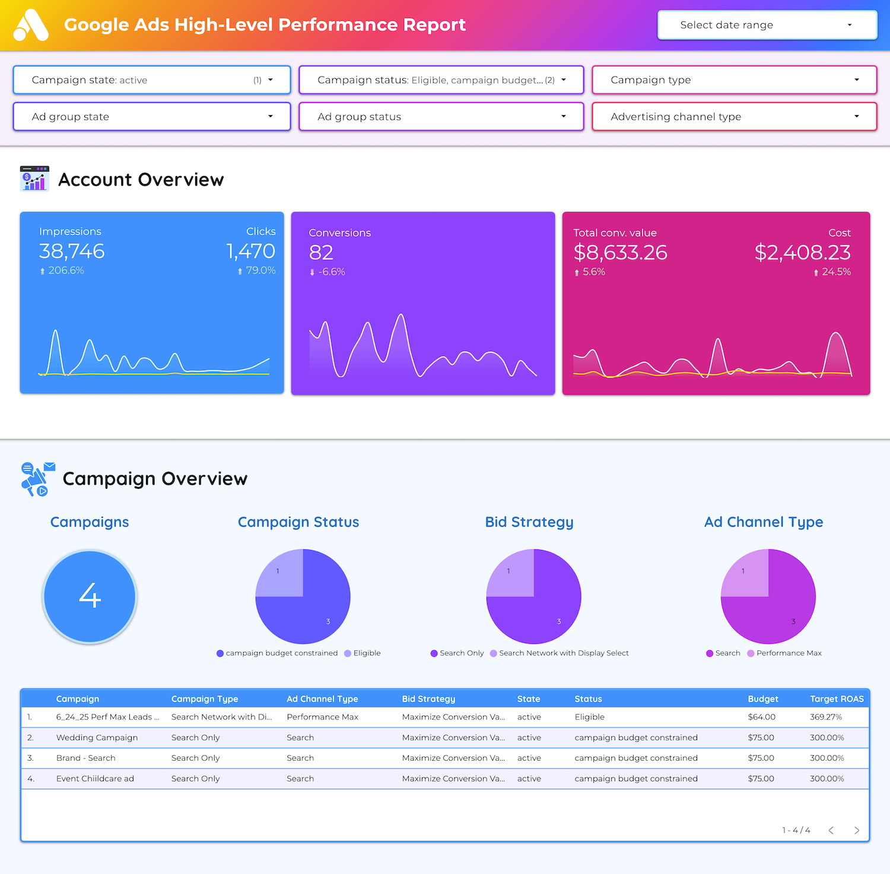Go to next table page arrow
The image size is (890, 874).
click(856, 830)
